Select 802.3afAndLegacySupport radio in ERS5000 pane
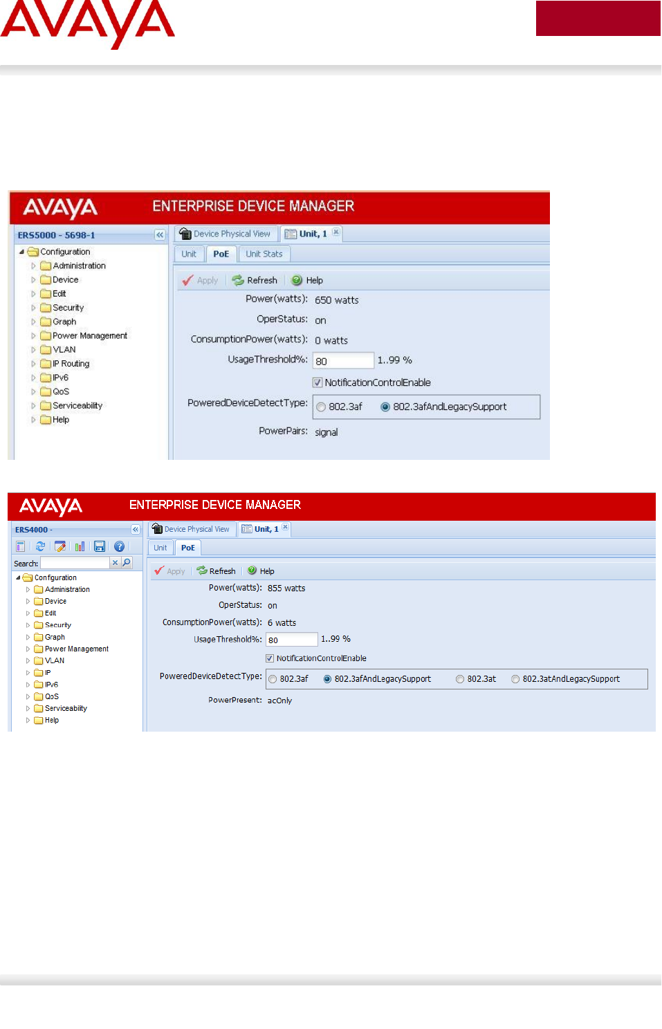 pyautogui.click(x=385, y=407)
